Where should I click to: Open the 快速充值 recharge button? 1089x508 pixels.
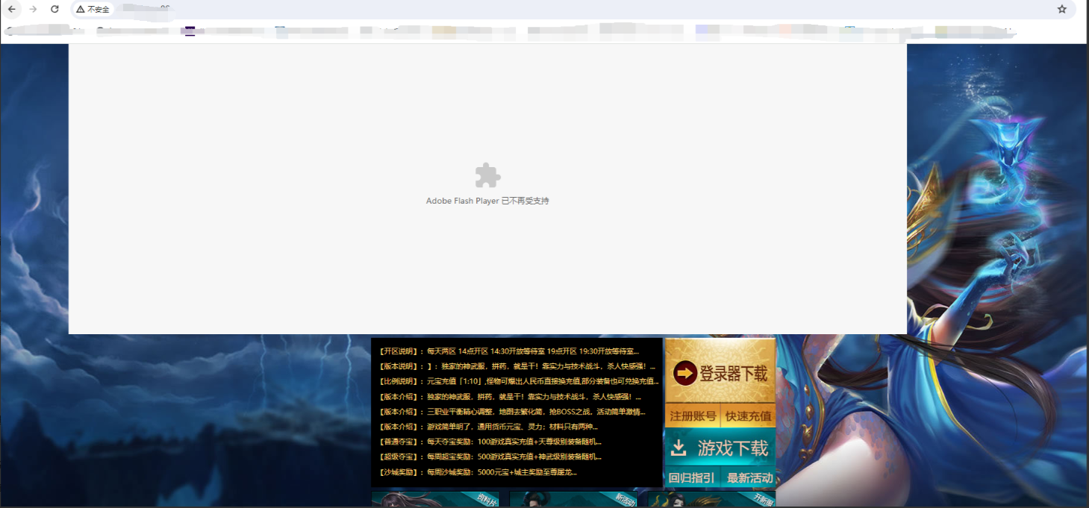(748, 416)
